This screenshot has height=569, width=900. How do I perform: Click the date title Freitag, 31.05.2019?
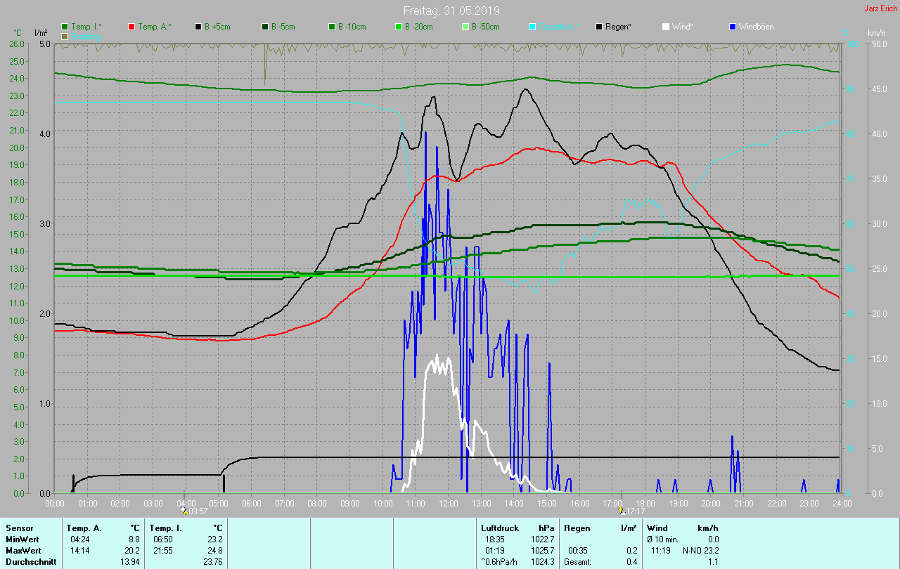click(x=450, y=11)
